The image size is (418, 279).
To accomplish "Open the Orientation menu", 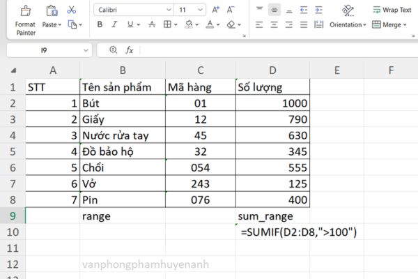I will (x=348, y=25).
